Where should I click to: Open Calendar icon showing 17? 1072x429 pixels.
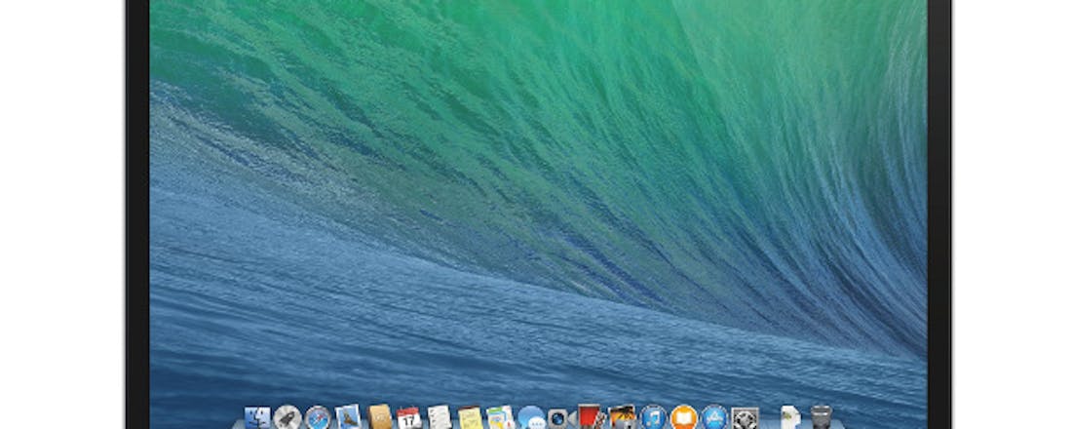409,417
